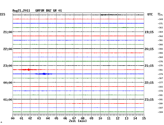Click minute 10 on the time axis
164x125 pixels.
point(100,118)
